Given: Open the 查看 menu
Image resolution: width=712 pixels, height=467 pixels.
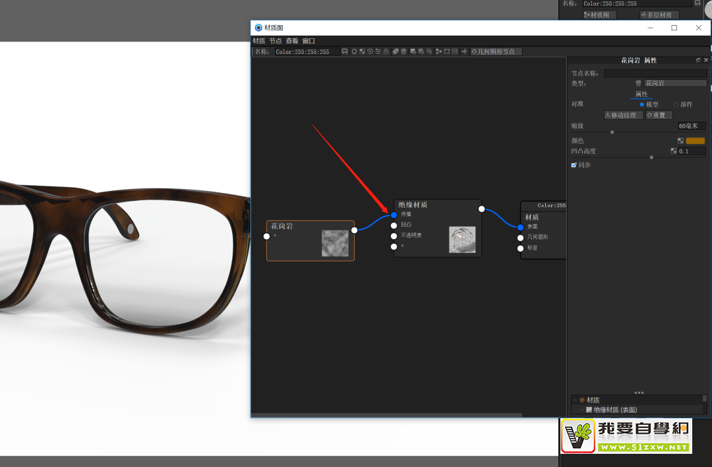Looking at the screenshot, I should pos(292,41).
